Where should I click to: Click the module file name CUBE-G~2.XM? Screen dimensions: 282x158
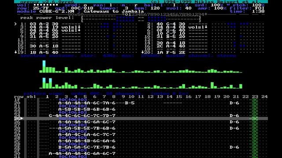click(57, 11)
